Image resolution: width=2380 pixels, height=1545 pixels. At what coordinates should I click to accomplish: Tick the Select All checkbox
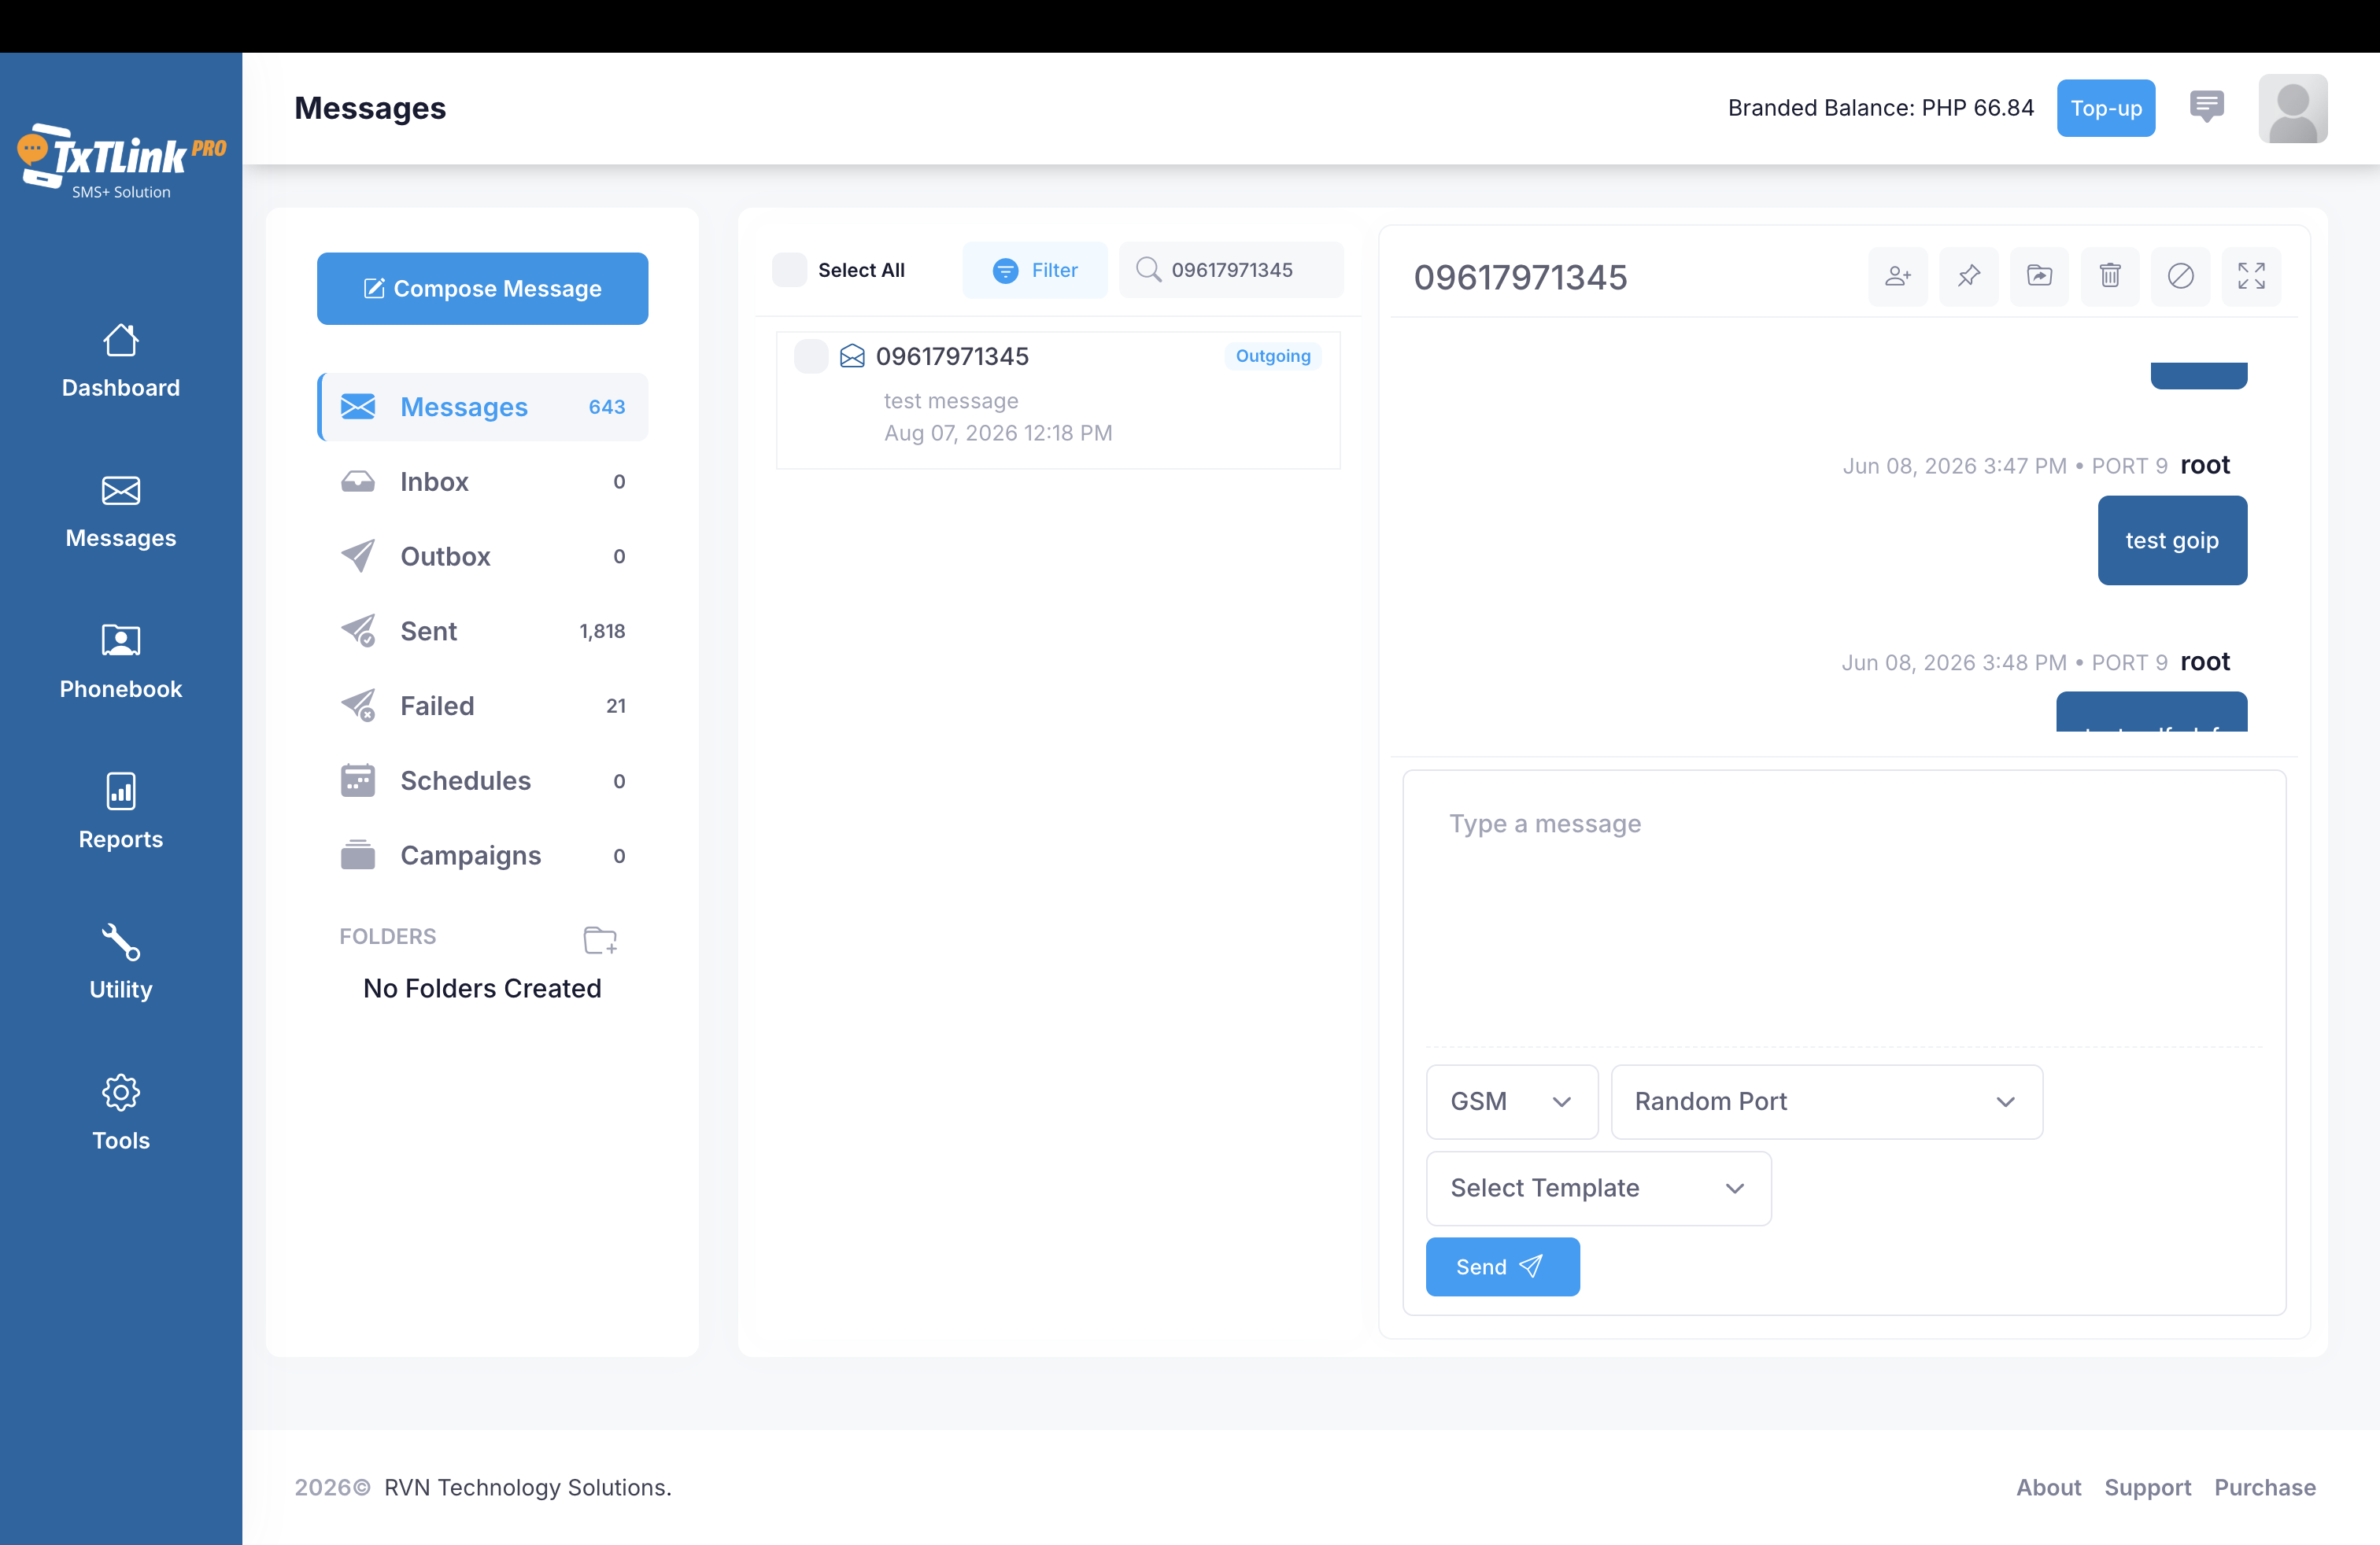coord(789,270)
